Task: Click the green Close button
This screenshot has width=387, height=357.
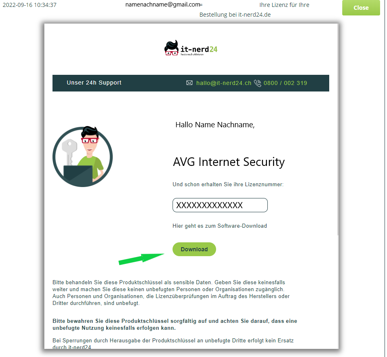Action: click(361, 8)
